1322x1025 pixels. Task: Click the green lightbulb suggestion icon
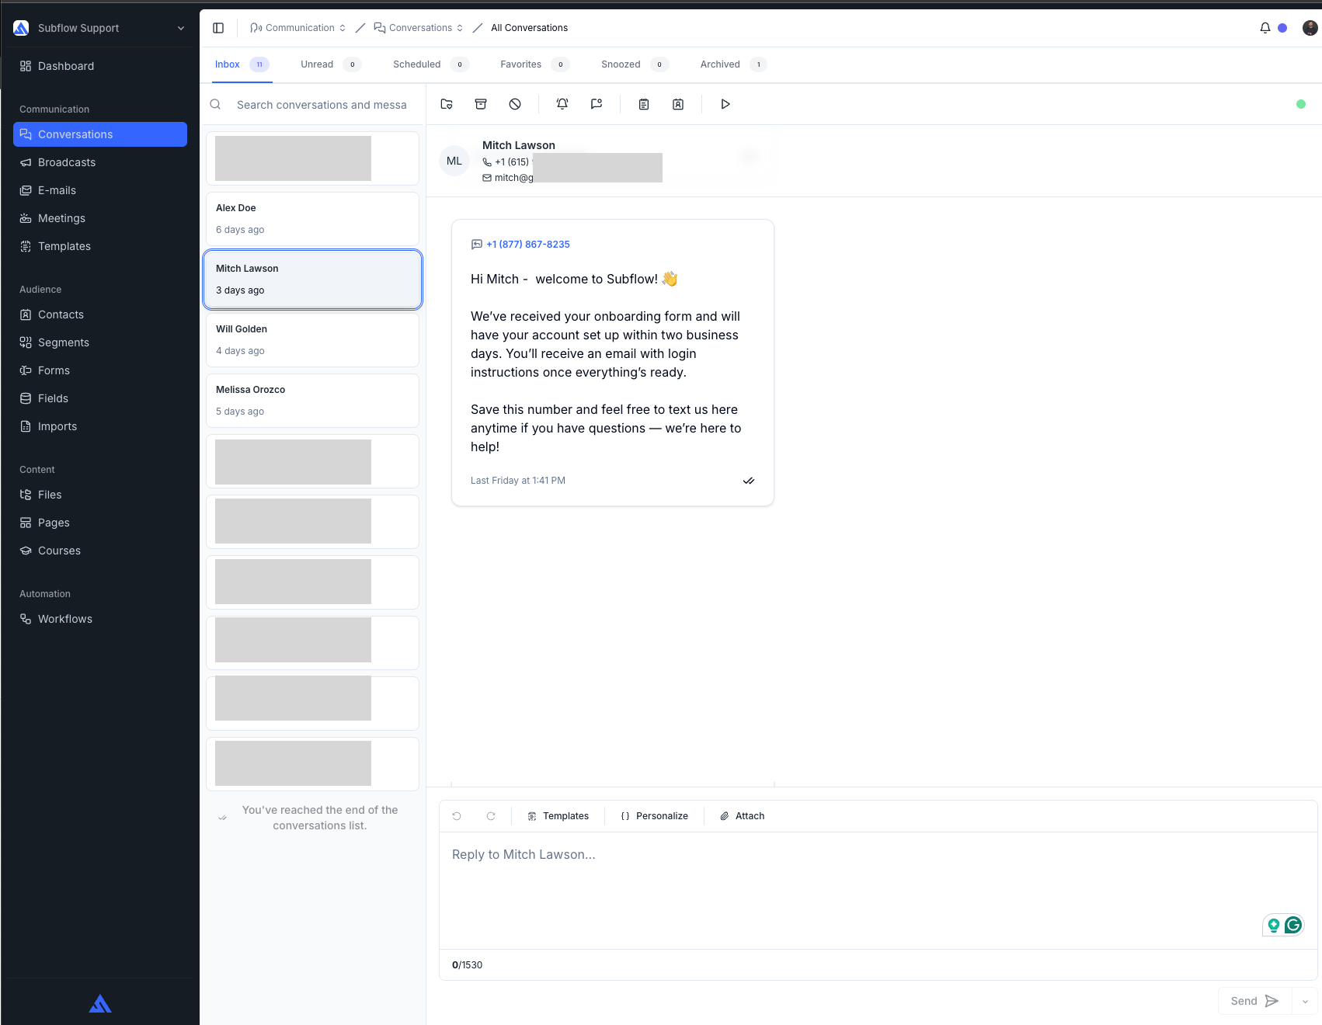tap(1274, 925)
